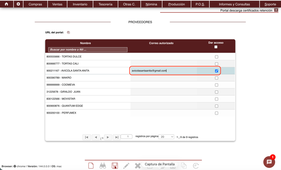
Task: Save with the floppy disk icon
Action: (x=114, y=166)
